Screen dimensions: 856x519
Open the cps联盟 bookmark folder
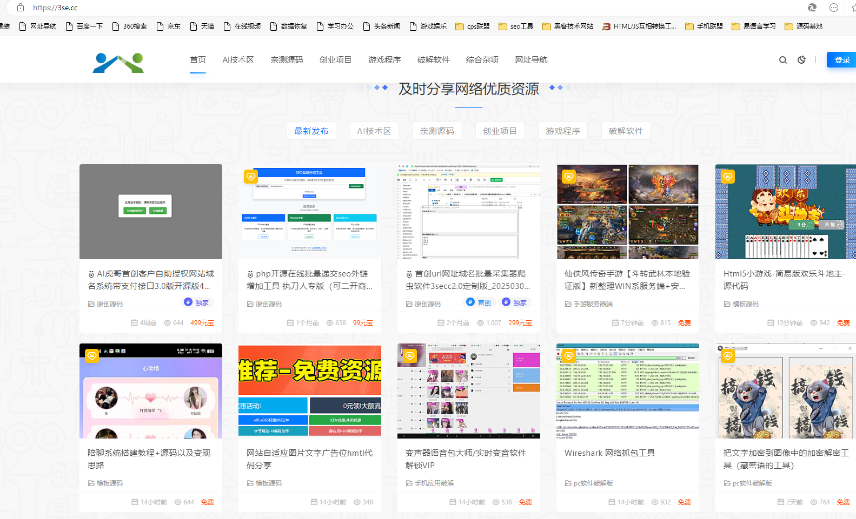point(473,26)
